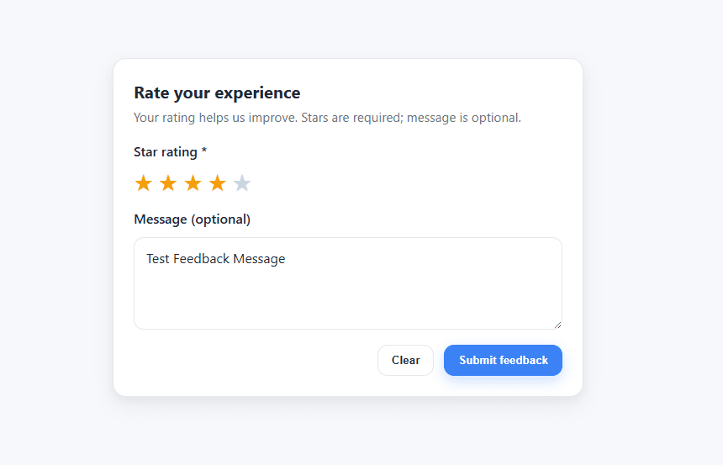
Task: Click the fourth gold star
Action: (218, 183)
